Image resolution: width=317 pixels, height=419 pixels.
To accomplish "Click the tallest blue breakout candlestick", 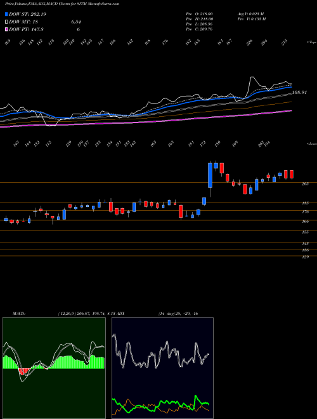I will pyautogui.click(x=210, y=175).
